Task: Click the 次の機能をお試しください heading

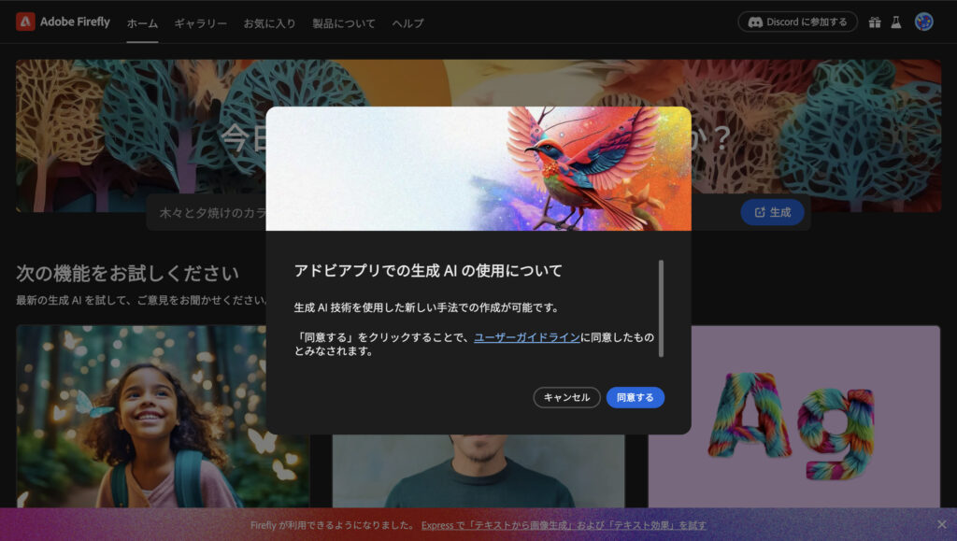Action: (x=127, y=273)
